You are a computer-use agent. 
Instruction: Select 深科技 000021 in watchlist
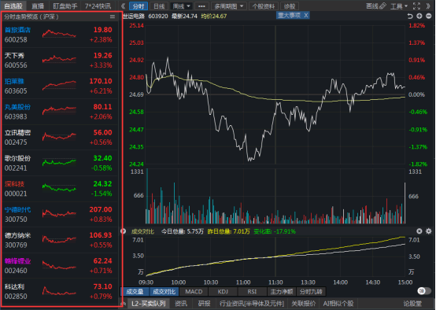pos(60,189)
